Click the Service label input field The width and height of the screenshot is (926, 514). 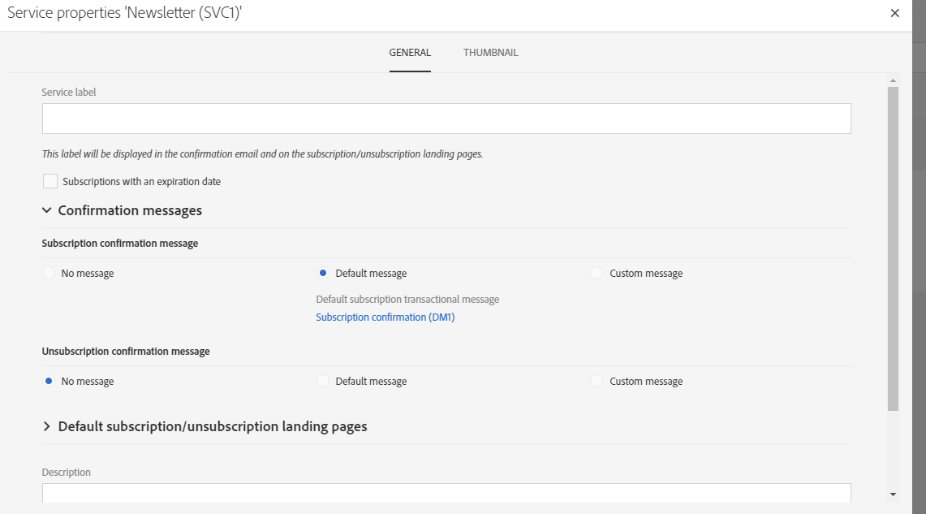click(x=446, y=119)
